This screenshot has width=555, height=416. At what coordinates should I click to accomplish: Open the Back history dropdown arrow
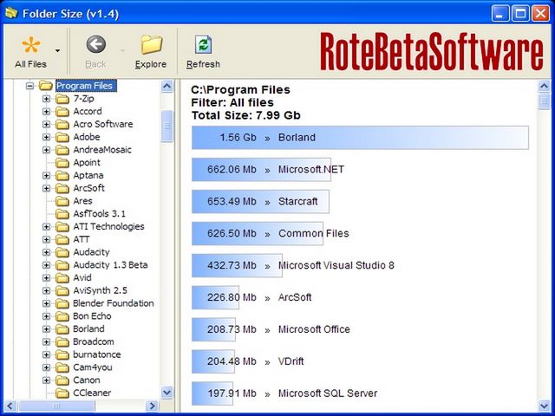click(122, 50)
